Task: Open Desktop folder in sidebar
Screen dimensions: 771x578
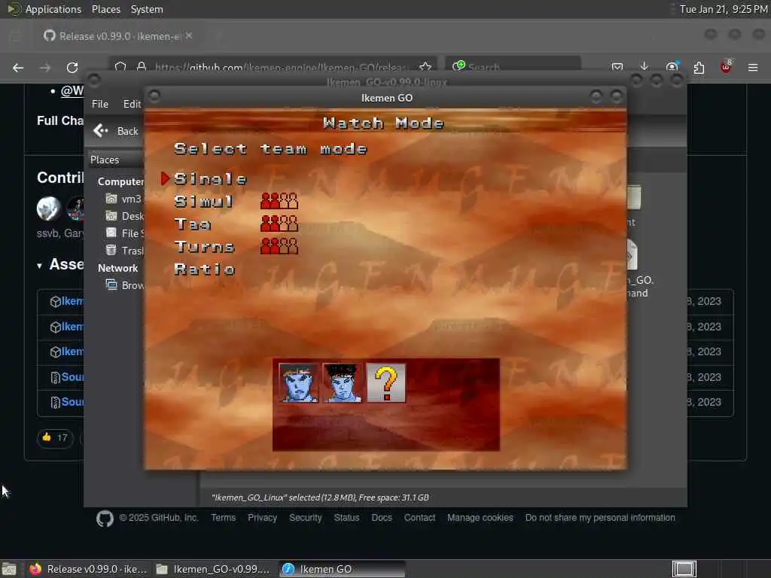Action: click(124, 216)
